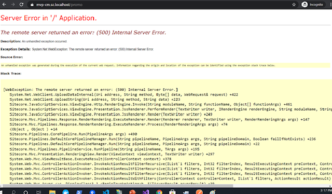Open Docker Desktop from the taskbar
The image size is (332, 194).
pos(66,192)
